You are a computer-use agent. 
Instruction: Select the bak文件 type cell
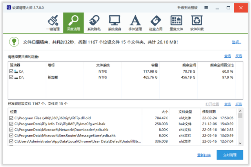[185, 124]
